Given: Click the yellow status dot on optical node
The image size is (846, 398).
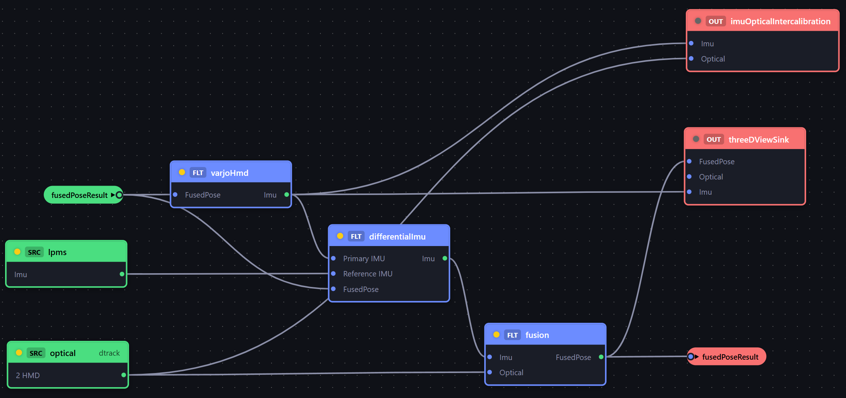Looking at the screenshot, I should coord(19,352).
